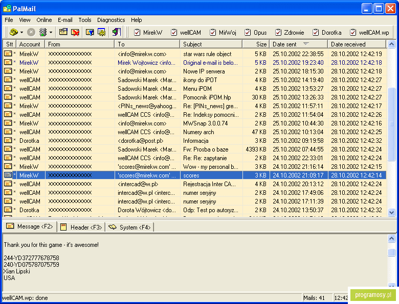Image resolution: width=399 pixels, height=304 pixels.
Task: Click envelope icon of selected 'scores' row
Action: click(8, 175)
